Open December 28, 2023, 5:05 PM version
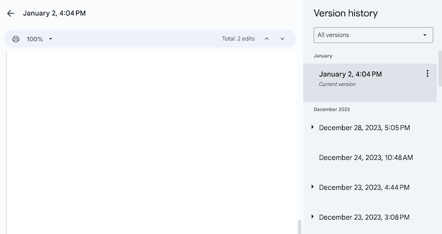 (364, 127)
